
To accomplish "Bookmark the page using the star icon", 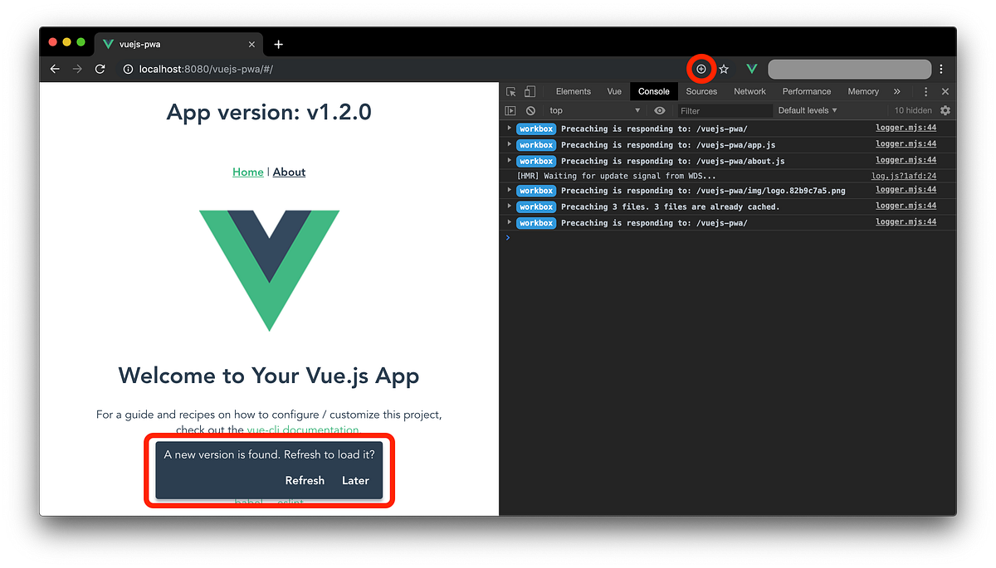I will point(723,69).
